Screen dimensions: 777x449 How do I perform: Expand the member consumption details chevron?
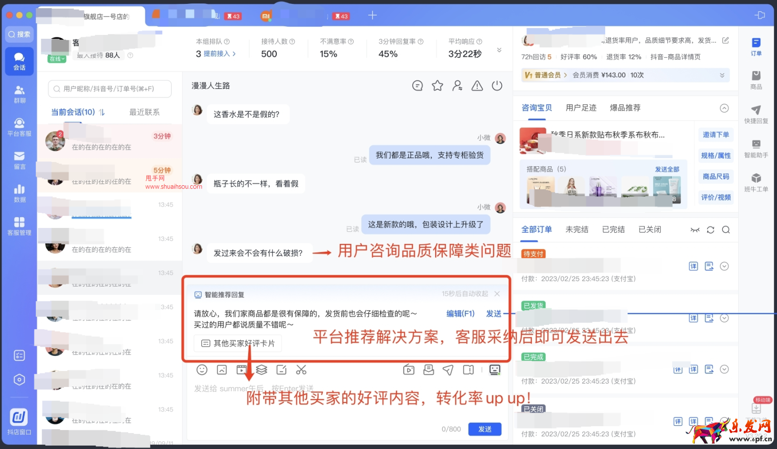point(722,75)
